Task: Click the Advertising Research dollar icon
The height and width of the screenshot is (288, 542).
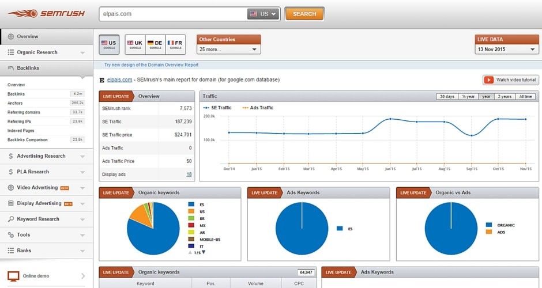Action: pyautogui.click(x=11, y=156)
